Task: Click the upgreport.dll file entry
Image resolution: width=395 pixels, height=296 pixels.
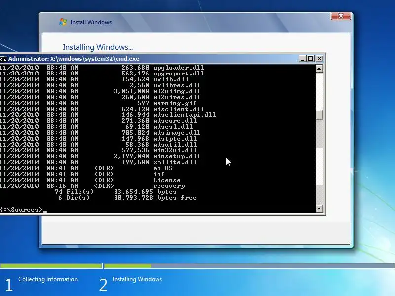Action: pyautogui.click(x=179, y=74)
